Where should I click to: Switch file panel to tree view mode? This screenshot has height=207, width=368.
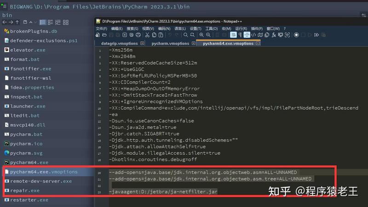point(58,22)
